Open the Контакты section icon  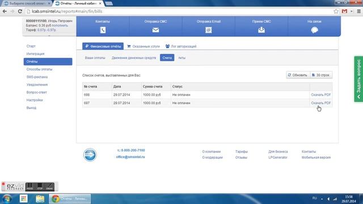103,30
